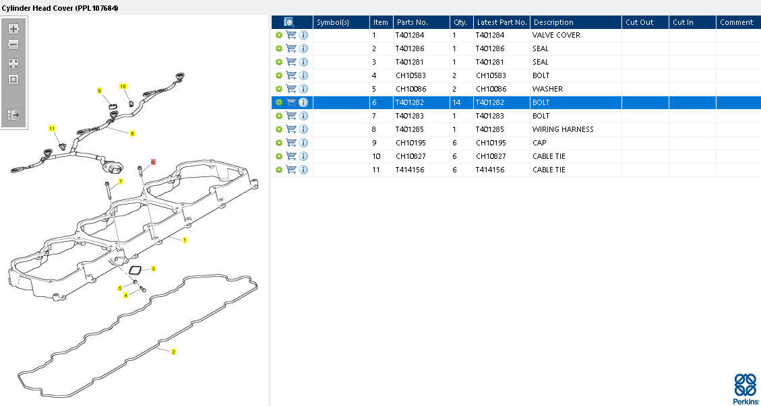
Task: Select callout 5 washer label on diagram
Action: point(120,288)
